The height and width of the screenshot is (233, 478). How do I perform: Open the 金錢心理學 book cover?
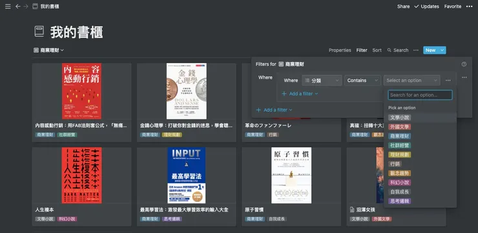[x=187, y=92]
